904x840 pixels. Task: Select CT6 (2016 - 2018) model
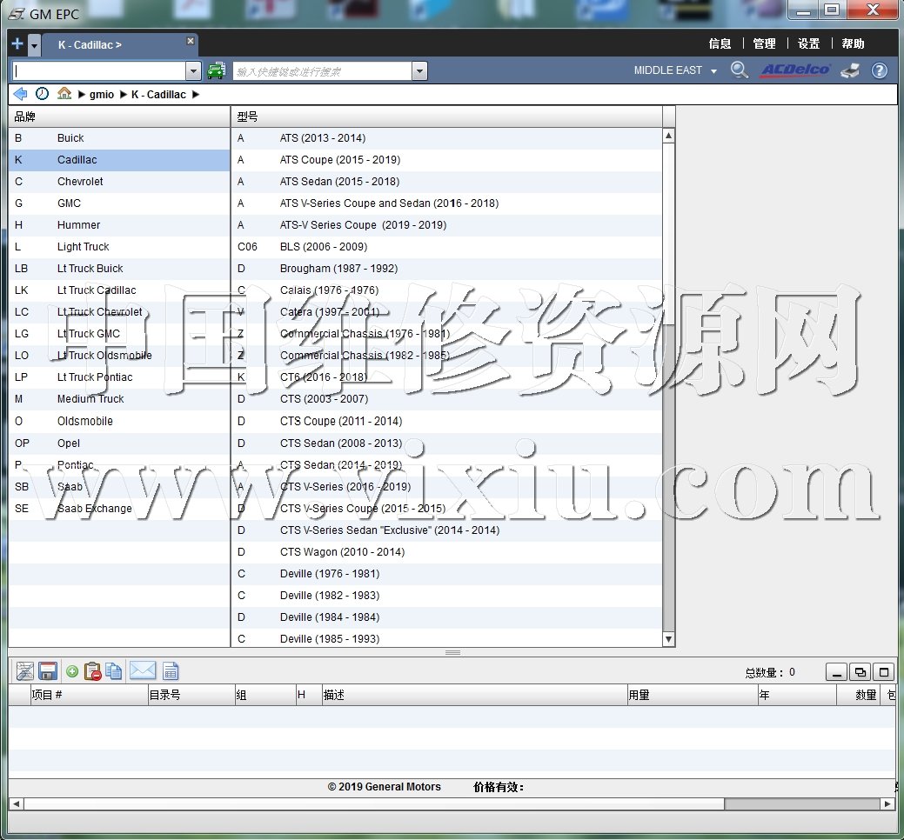tap(324, 377)
